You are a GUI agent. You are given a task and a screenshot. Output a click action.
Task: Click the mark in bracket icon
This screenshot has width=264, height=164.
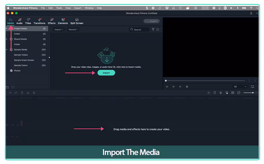coord(249,81)
